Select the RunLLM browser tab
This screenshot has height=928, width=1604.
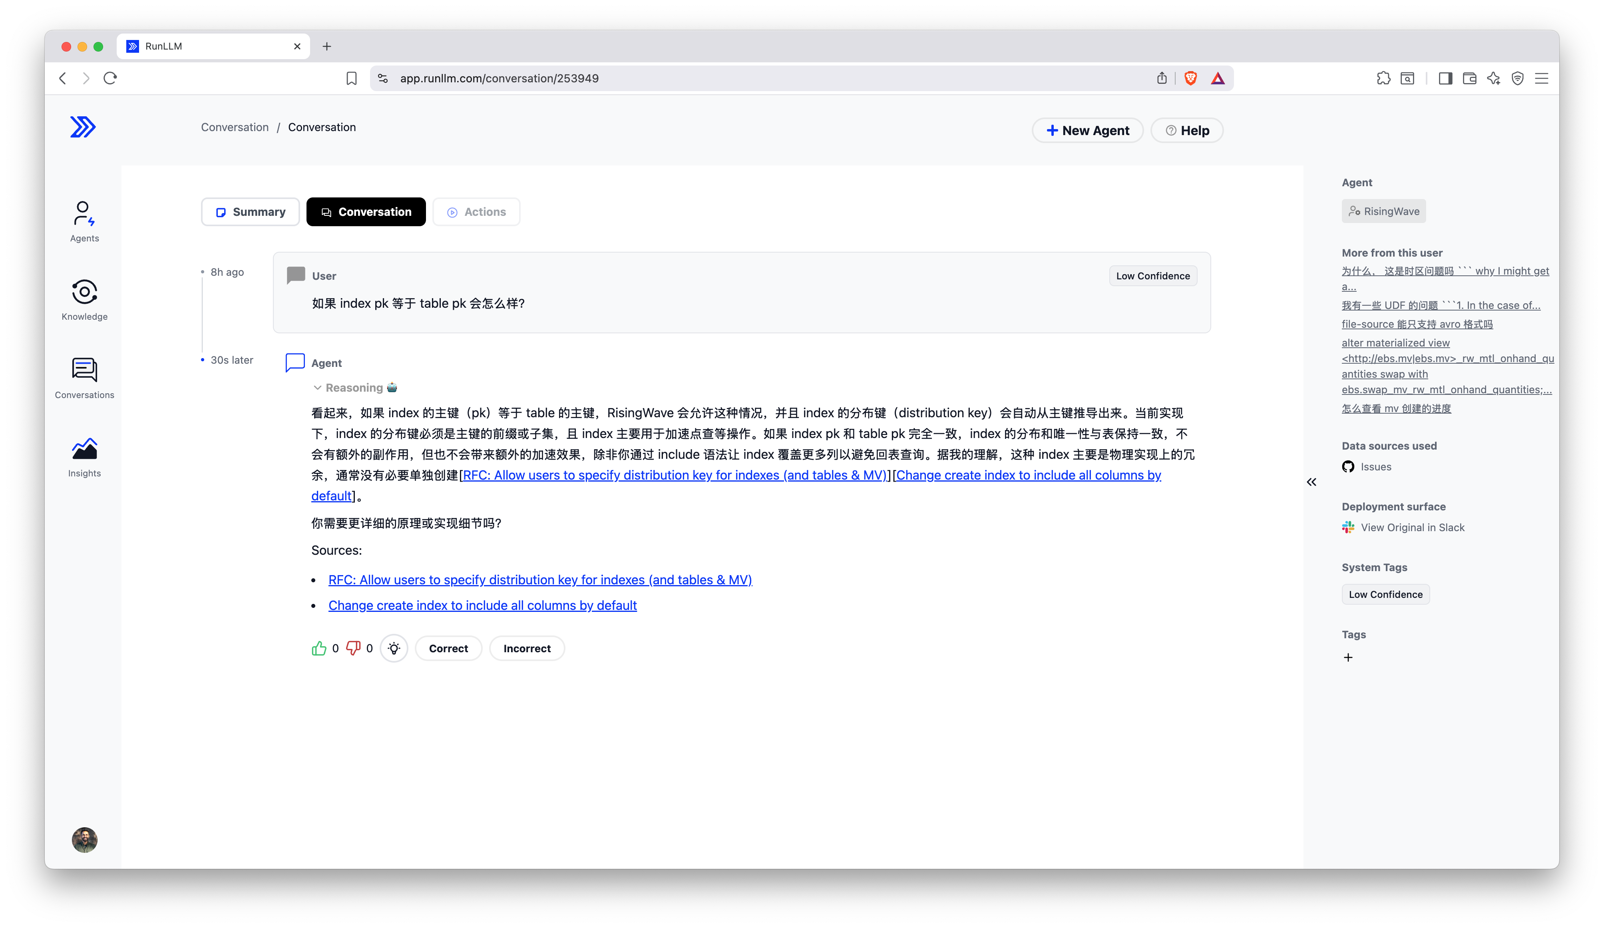[x=213, y=46]
